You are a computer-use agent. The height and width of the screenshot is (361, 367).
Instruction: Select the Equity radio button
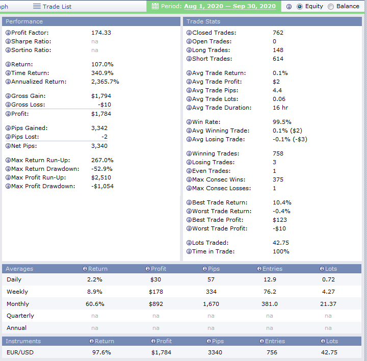tap(299, 7)
